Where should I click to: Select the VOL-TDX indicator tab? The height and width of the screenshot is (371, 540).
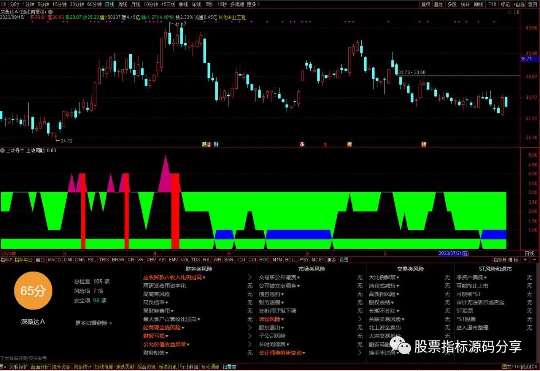coord(190,260)
